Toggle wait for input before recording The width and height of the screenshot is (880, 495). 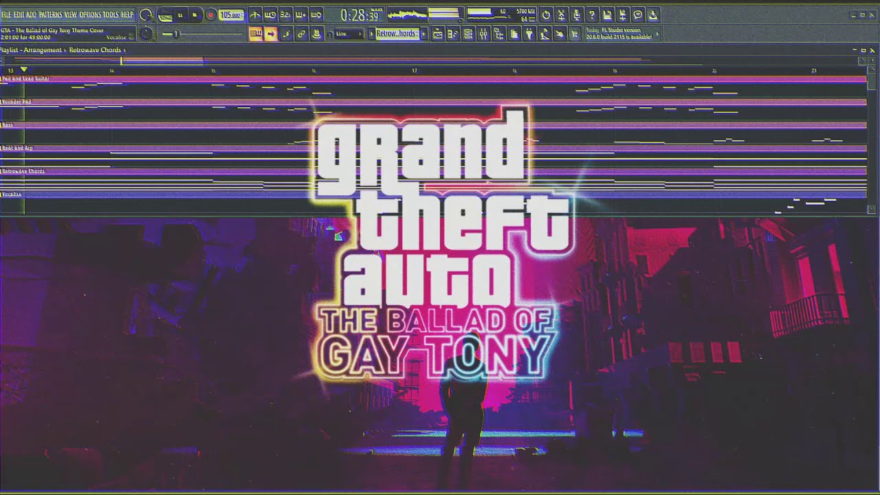click(270, 15)
